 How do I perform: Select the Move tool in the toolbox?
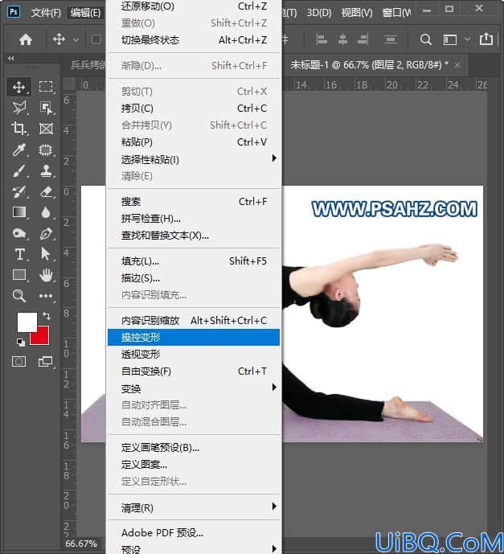tap(18, 87)
